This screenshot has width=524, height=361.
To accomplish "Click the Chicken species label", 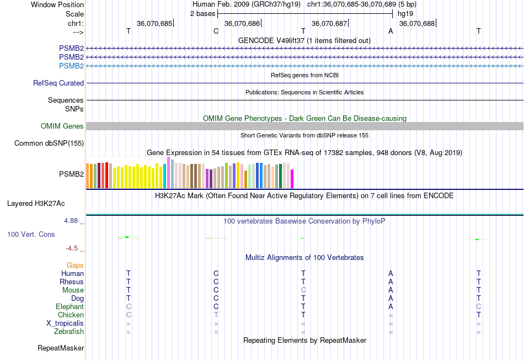I will [71, 315].
